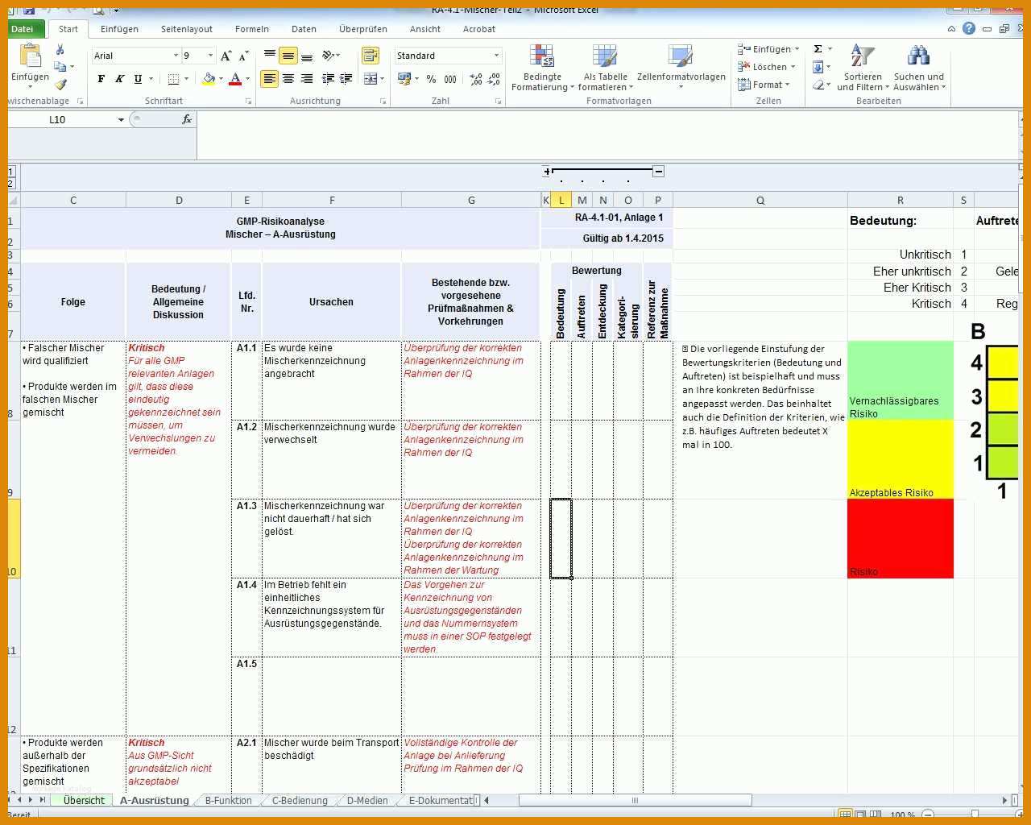Click the large Einfügen paste icon

(x=30, y=56)
